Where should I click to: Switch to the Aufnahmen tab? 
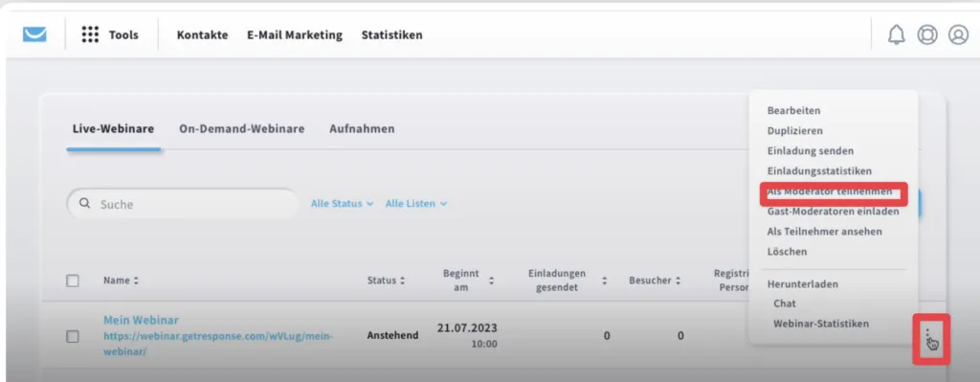362,129
